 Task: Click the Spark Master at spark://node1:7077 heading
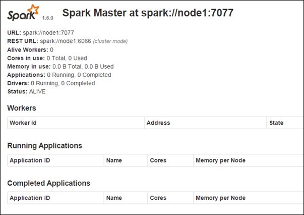[x=148, y=13]
